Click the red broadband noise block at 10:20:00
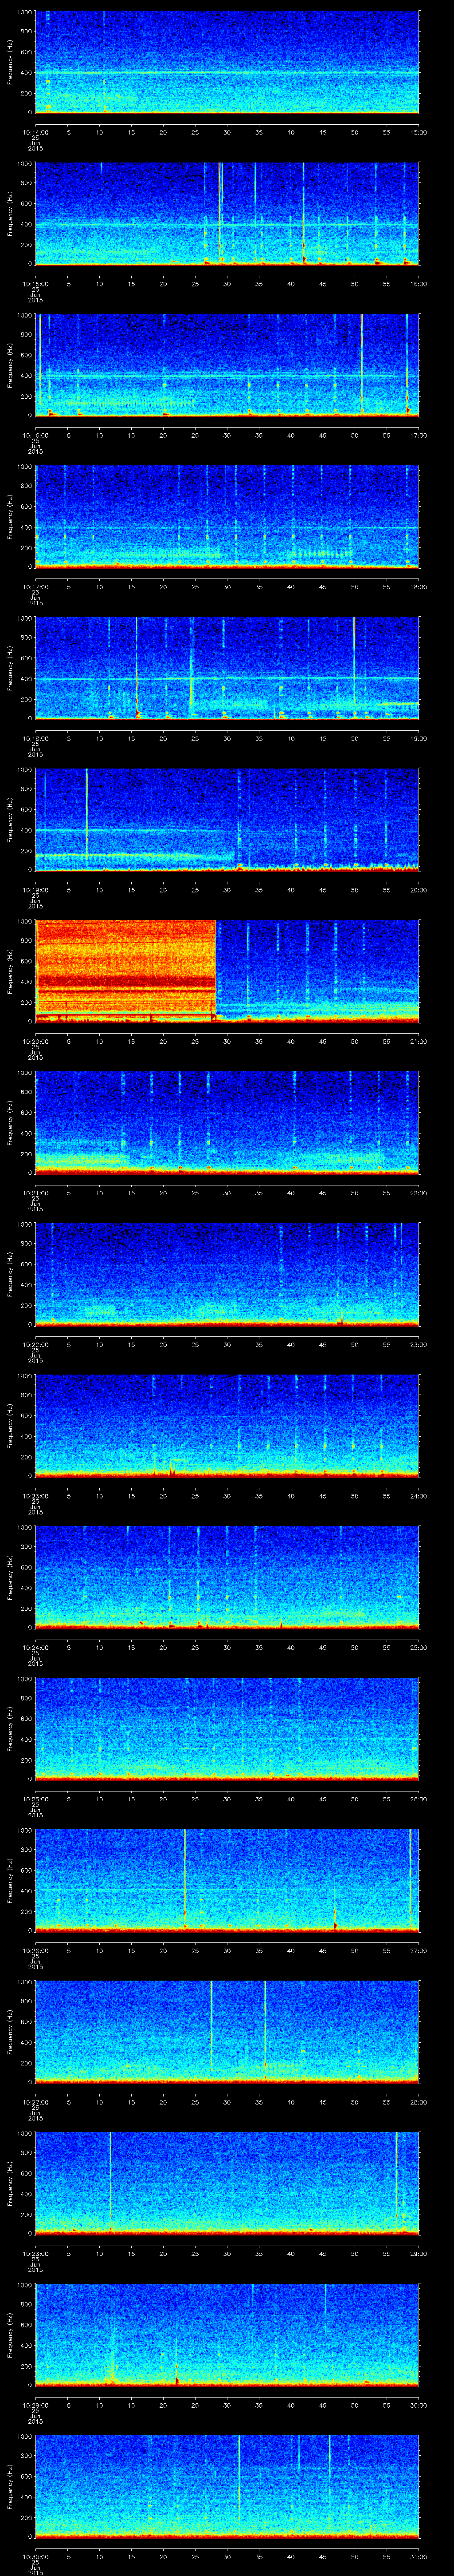 (x=126, y=971)
